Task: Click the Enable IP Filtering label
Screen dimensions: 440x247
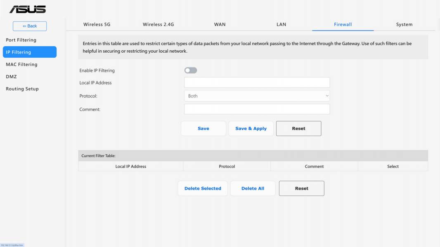Action: tap(97, 70)
